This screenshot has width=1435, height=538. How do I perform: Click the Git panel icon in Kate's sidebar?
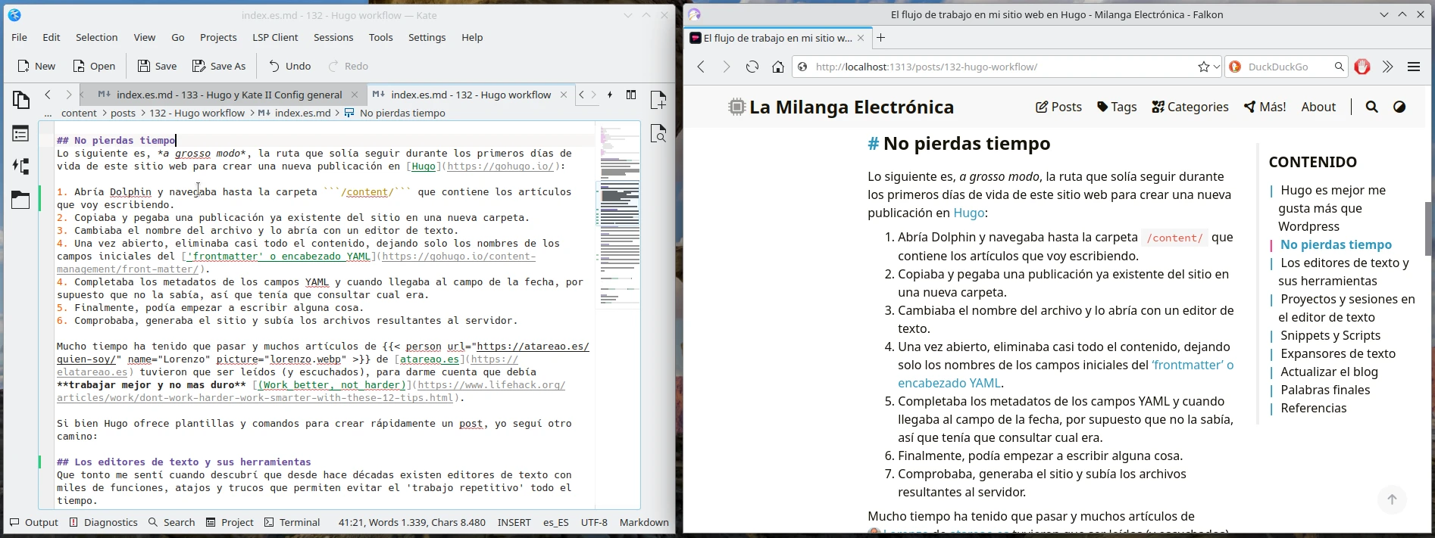(x=20, y=166)
